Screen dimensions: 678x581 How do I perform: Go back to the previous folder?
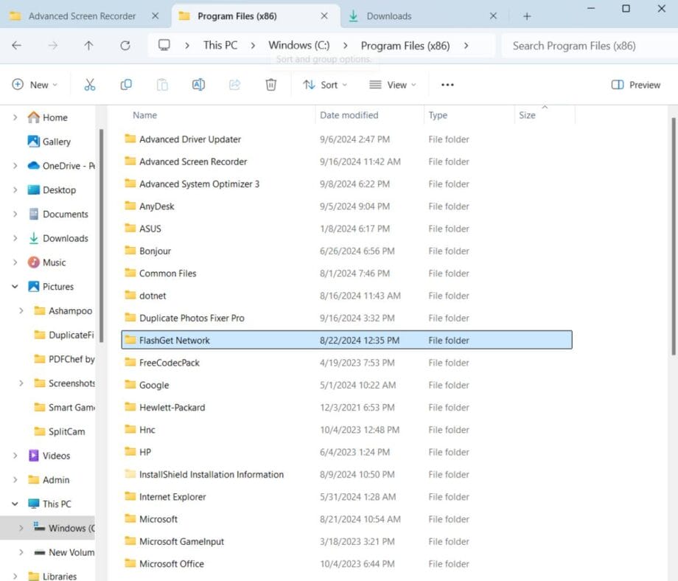point(16,46)
